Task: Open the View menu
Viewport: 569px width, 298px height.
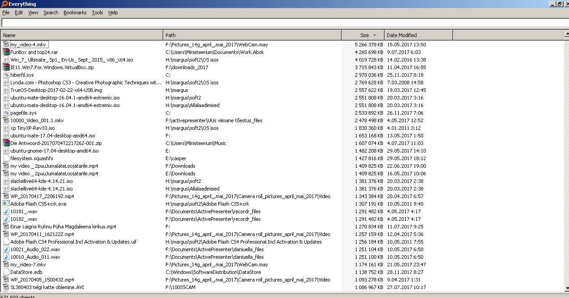Action: 34,12
